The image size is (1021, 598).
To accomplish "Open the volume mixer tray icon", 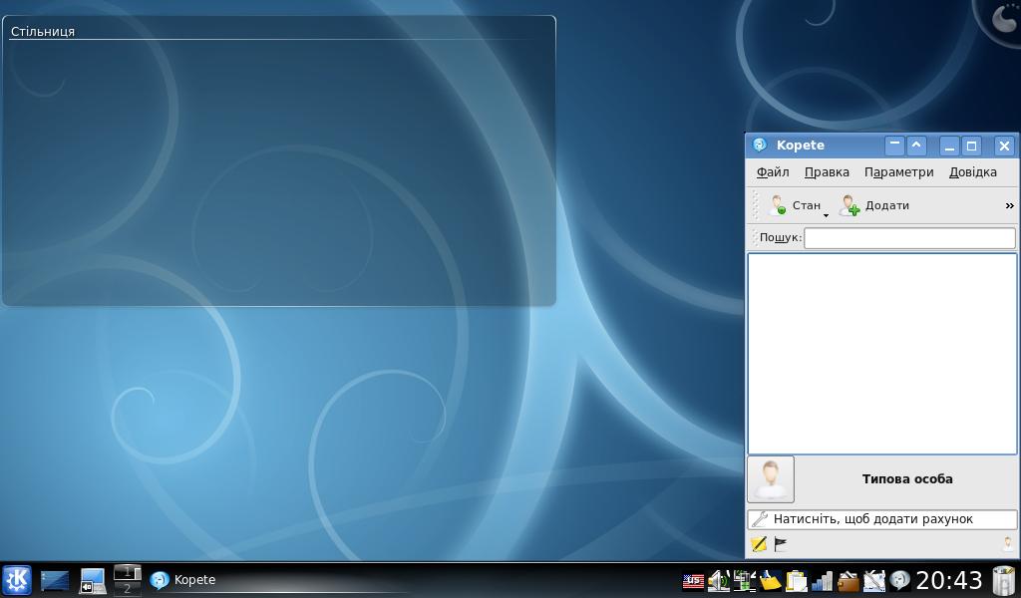I will [719, 581].
